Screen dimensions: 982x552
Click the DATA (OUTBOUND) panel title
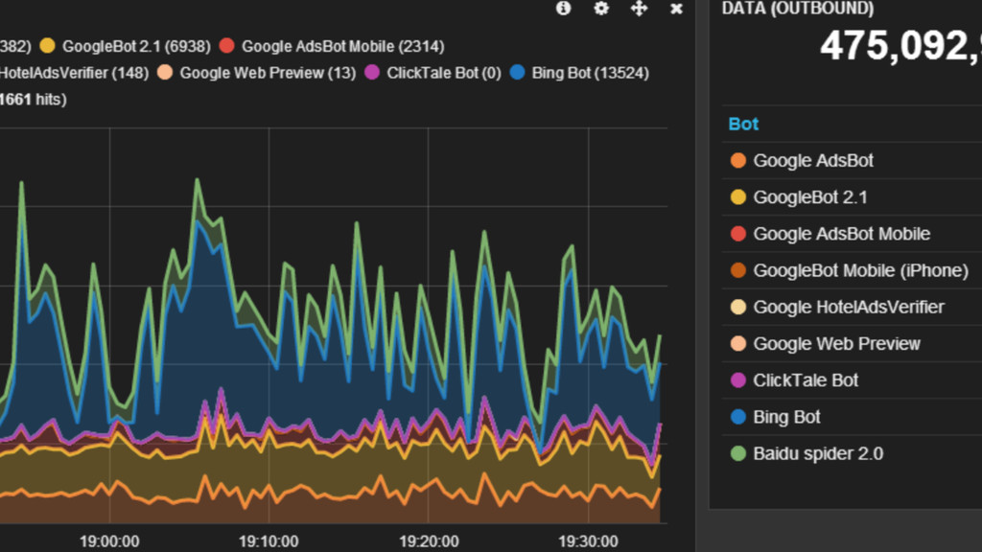(x=797, y=9)
